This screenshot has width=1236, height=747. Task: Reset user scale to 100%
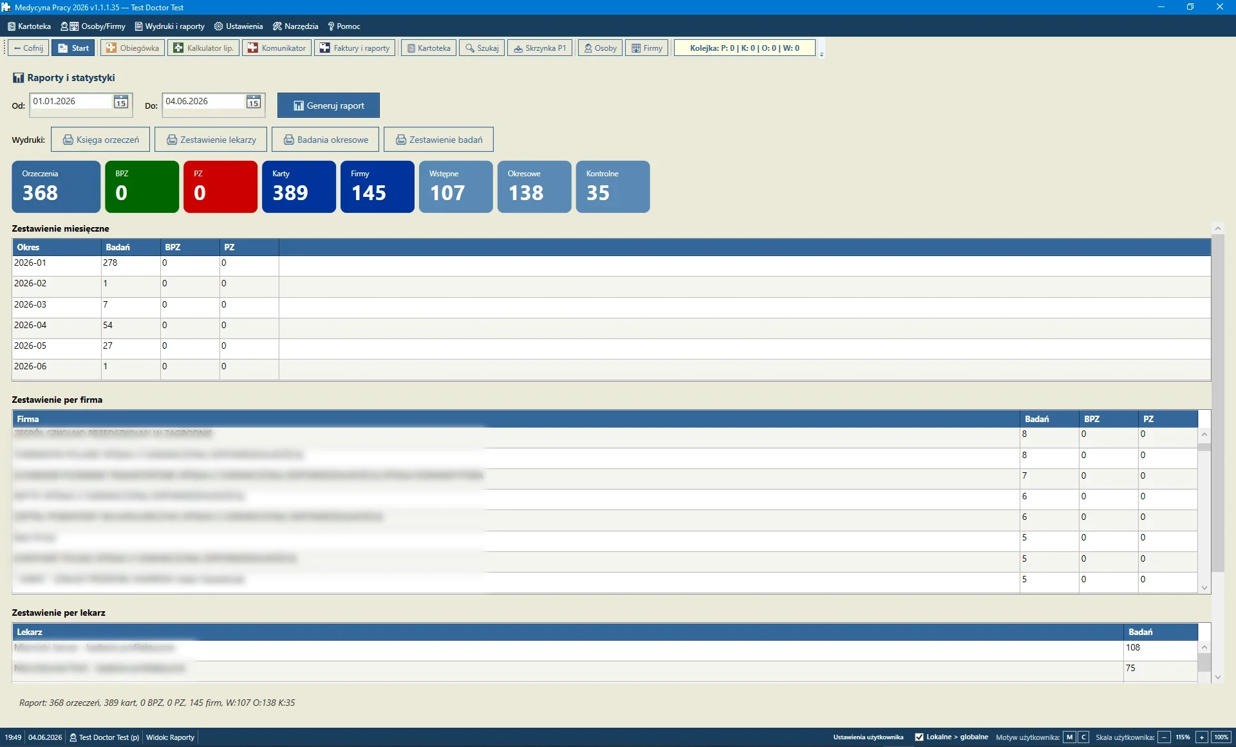(x=1221, y=737)
